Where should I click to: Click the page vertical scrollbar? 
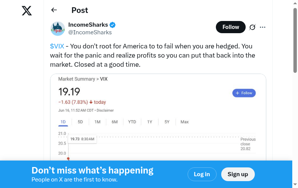point(295,40)
